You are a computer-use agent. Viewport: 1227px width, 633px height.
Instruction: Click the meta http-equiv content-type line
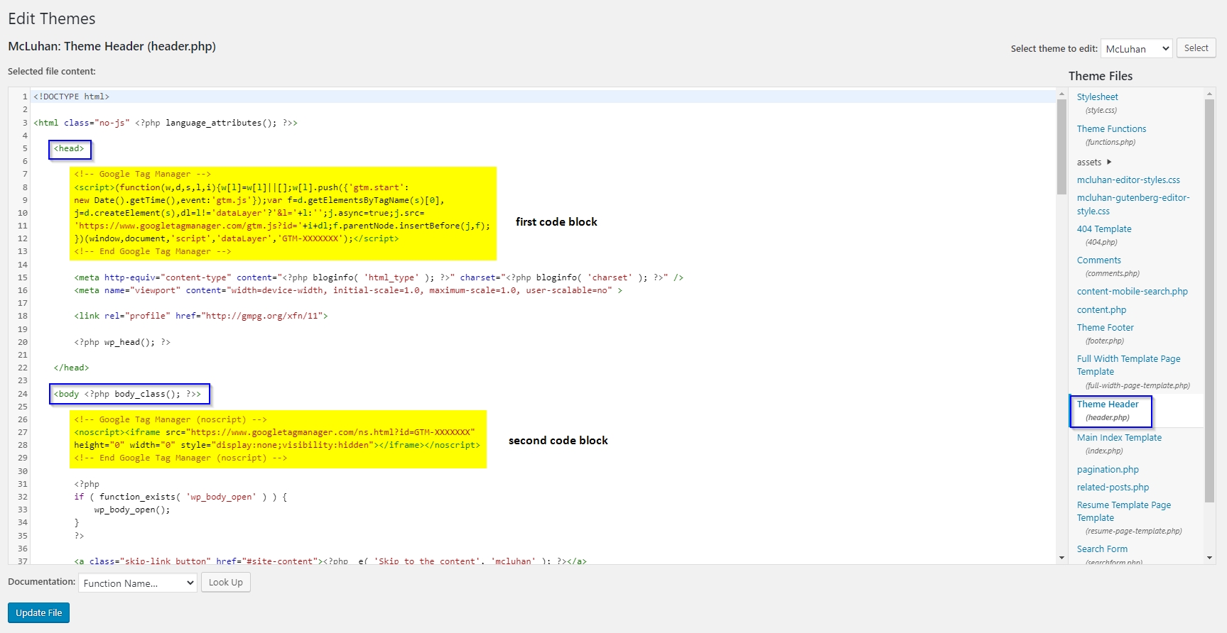coord(379,278)
